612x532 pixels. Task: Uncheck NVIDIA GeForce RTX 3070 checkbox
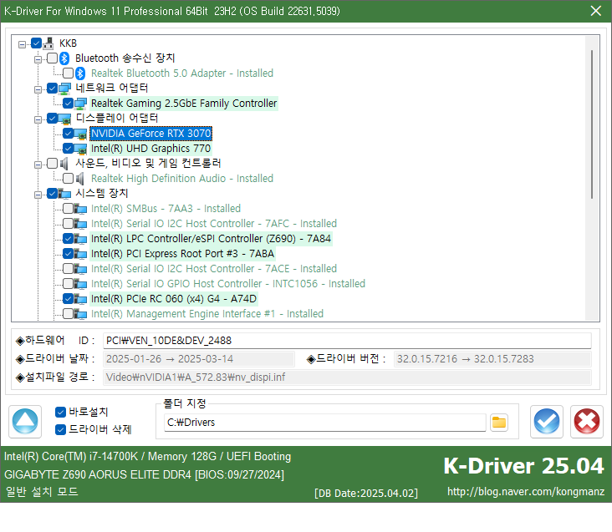pos(68,134)
